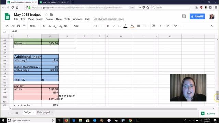Click the merge cells icon
219x123 pixels.
tap(144, 26)
